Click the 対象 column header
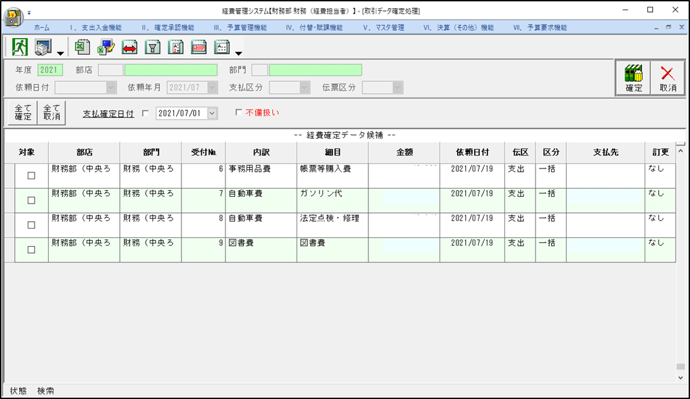Image resolution: width=690 pixels, height=399 pixels. (x=26, y=152)
